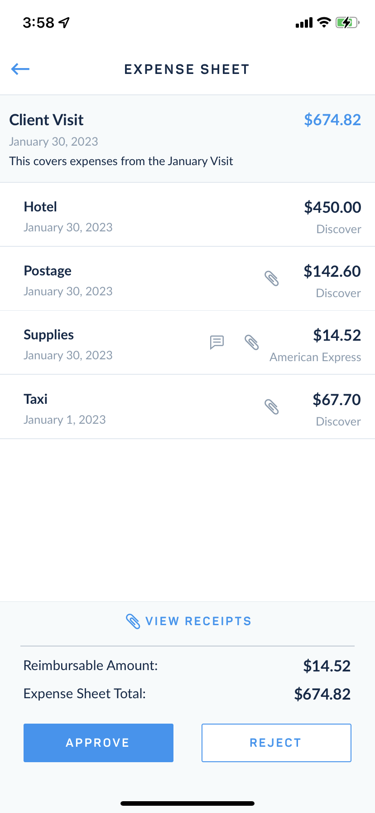Reject the expense sheet

(276, 743)
